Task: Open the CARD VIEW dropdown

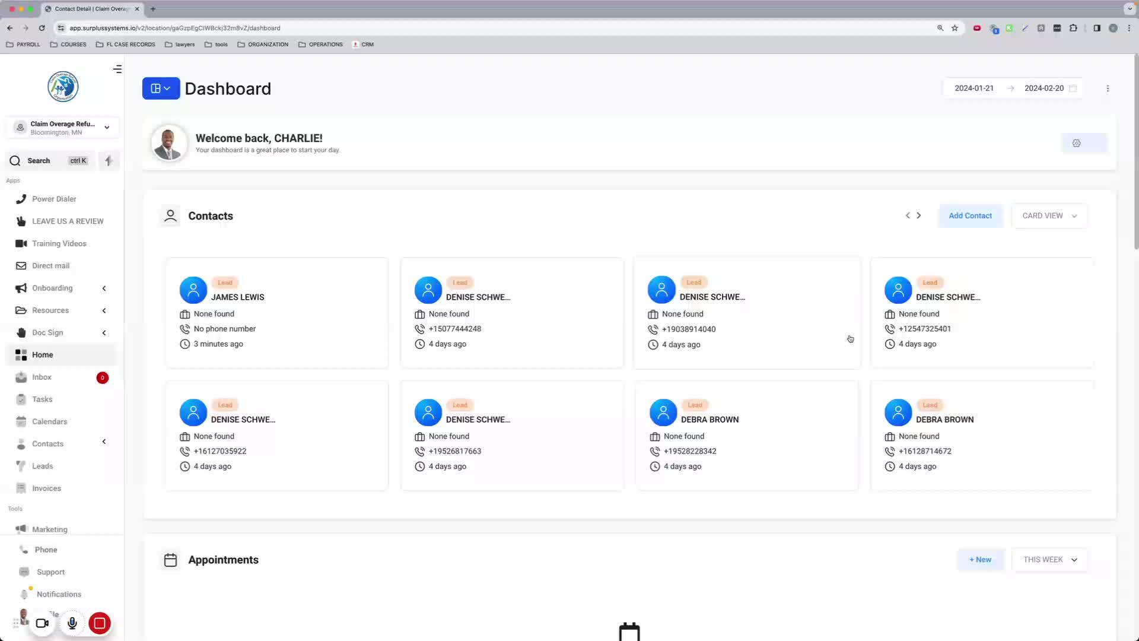Action: (x=1049, y=215)
